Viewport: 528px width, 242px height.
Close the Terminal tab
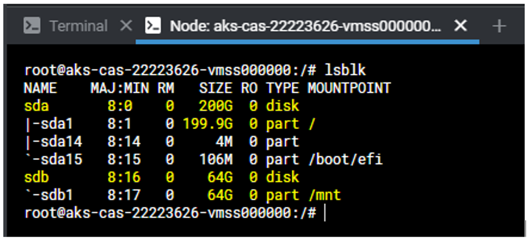(x=126, y=25)
